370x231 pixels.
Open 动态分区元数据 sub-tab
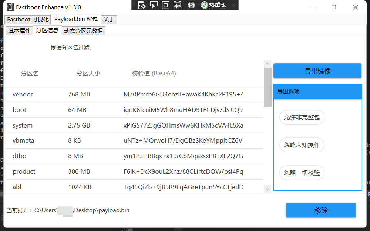pos(83,31)
